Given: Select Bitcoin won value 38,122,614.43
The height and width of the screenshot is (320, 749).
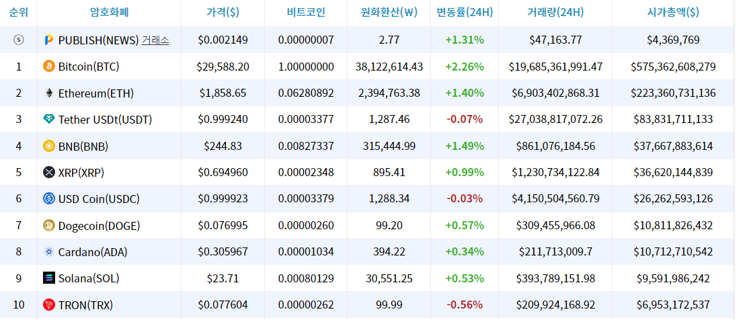Looking at the screenshot, I should click(x=389, y=67).
